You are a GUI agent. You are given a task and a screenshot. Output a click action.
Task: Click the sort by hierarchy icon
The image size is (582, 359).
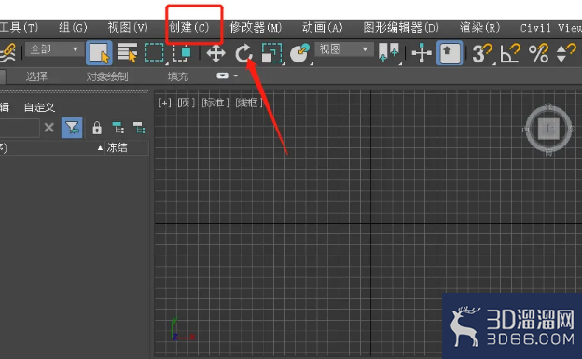[118, 128]
